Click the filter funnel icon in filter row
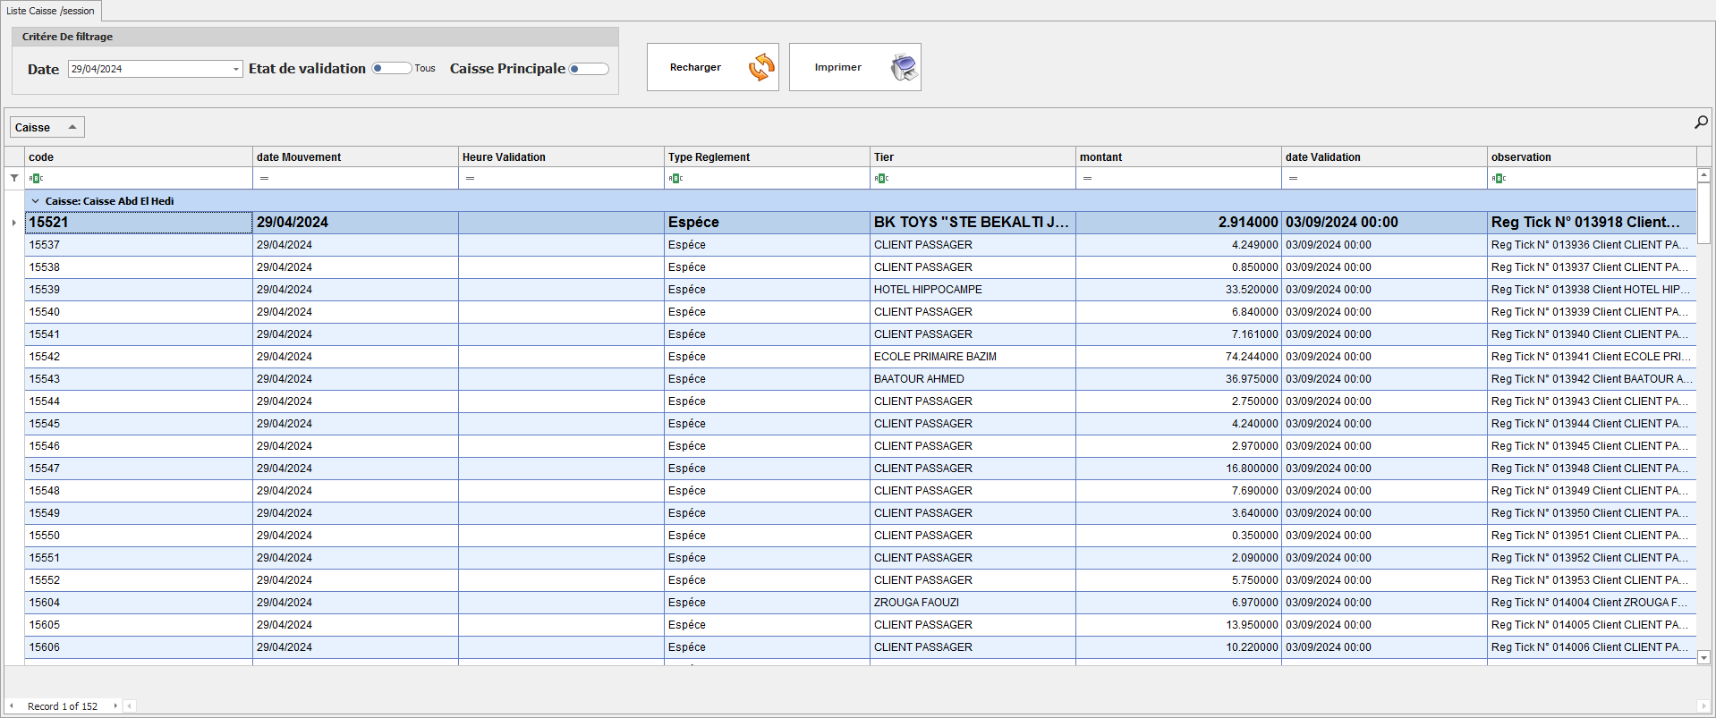Screen dimensions: 1716x718 (x=14, y=178)
